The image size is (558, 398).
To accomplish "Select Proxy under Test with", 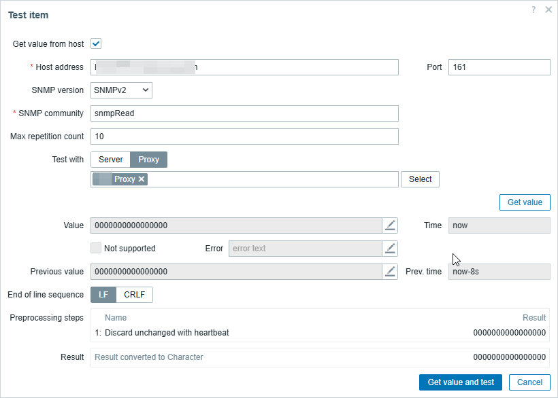I will [148, 160].
